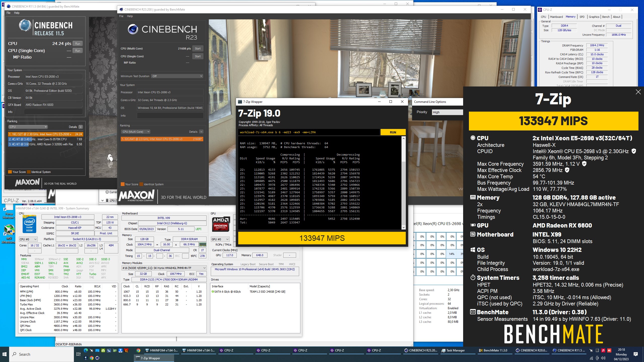The height and width of the screenshot is (362, 644).
Task: Start the CPU (Multi Core) test in R23
Action: [198, 49]
